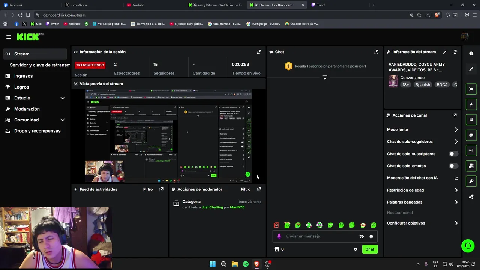Pop out the Feed de actividades panel

(161, 189)
